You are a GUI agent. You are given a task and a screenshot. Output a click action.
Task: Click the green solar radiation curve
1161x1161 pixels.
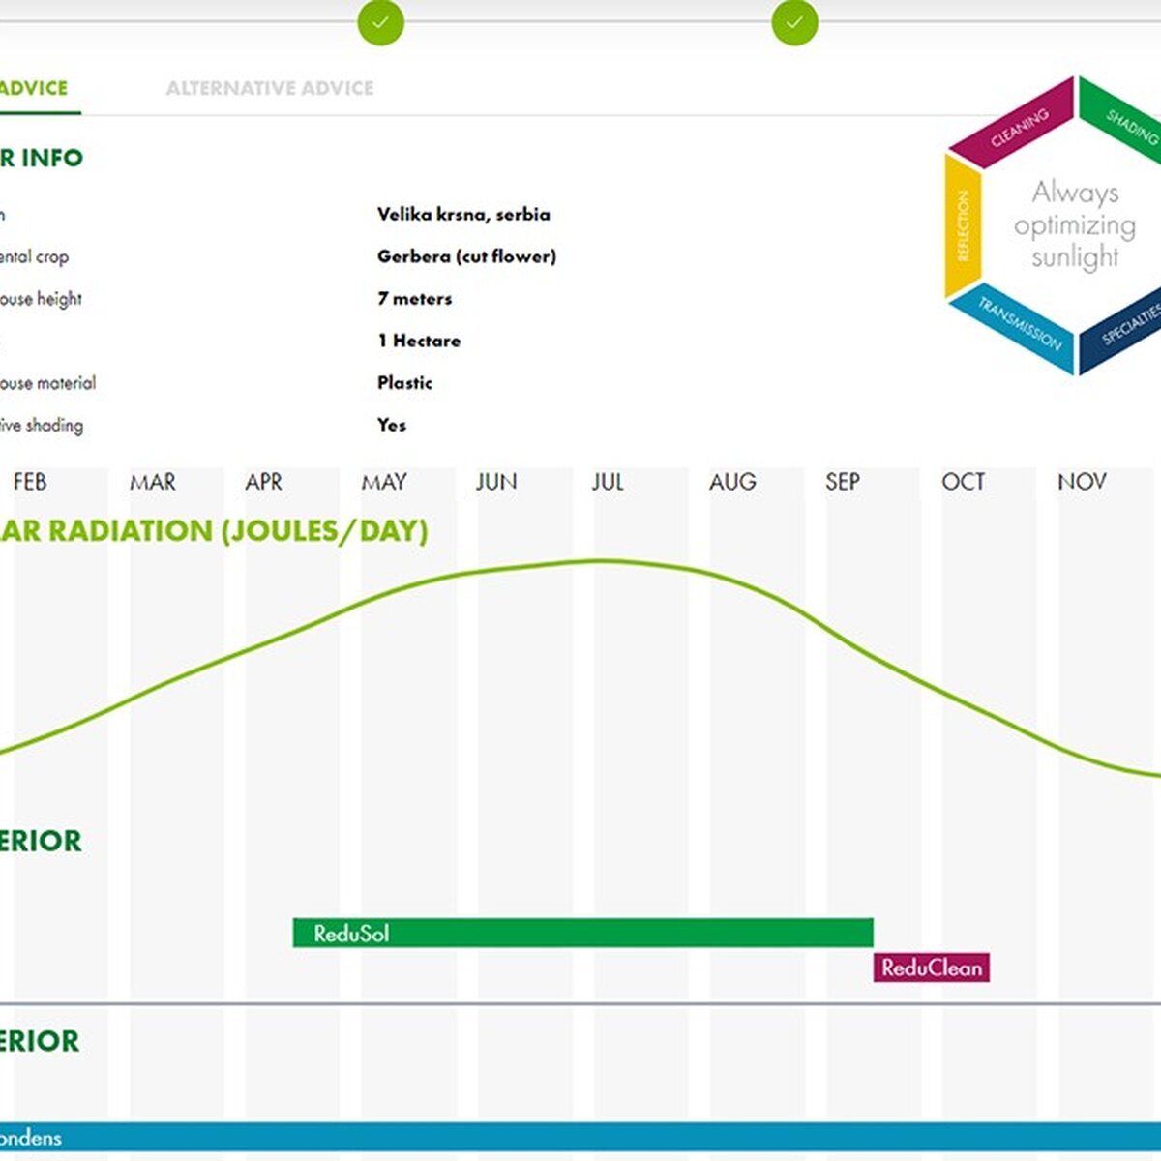(600, 561)
